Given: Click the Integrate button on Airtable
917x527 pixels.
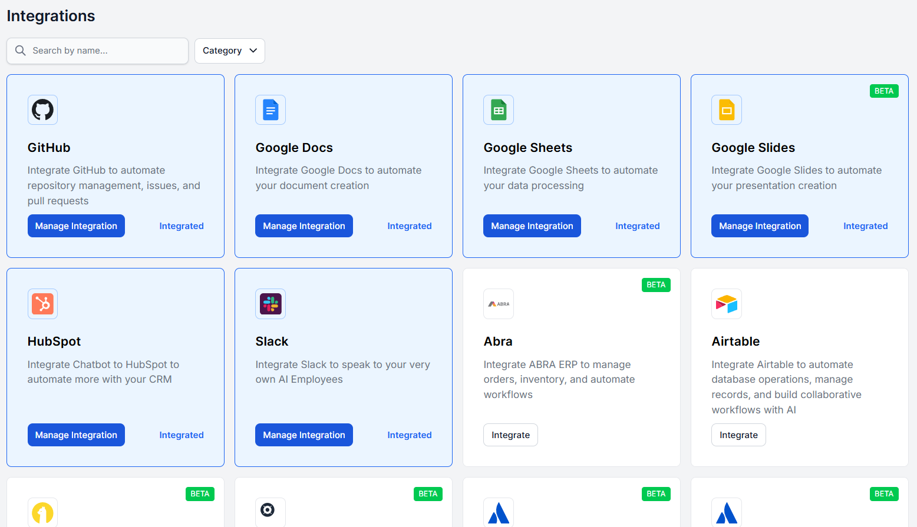Looking at the screenshot, I should pos(738,435).
